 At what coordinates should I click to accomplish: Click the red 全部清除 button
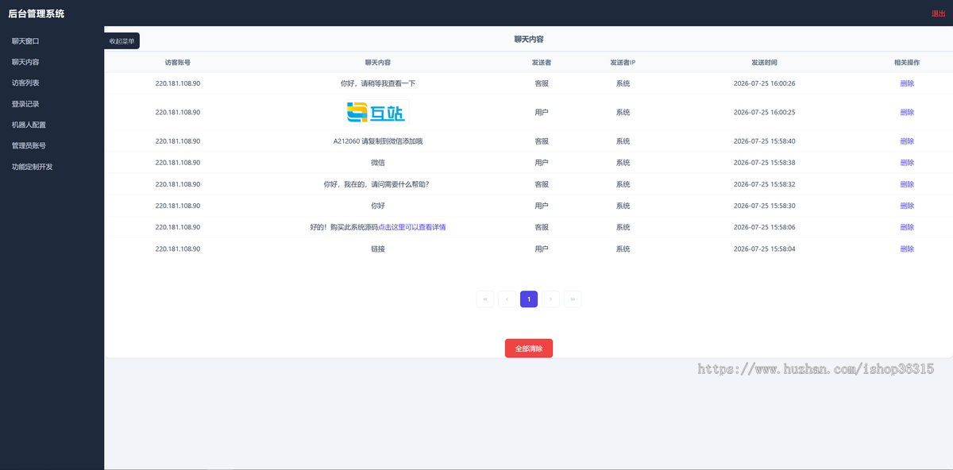[x=529, y=349]
